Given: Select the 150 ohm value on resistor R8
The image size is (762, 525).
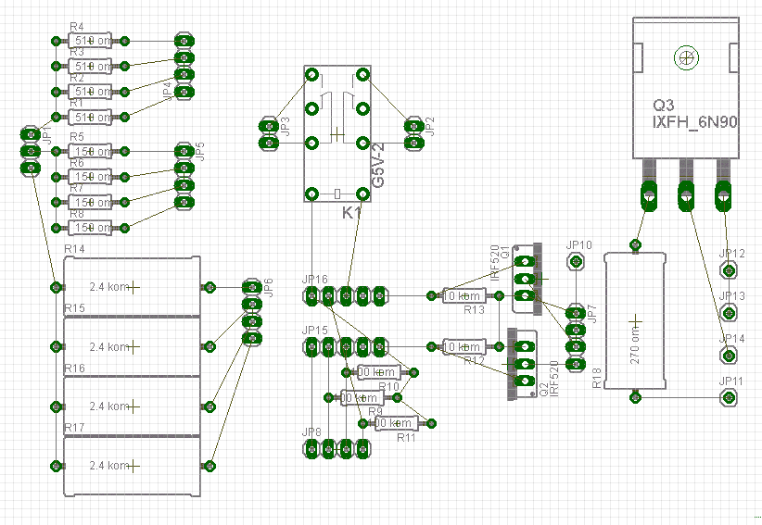Looking at the screenshot, I should 92,227.
